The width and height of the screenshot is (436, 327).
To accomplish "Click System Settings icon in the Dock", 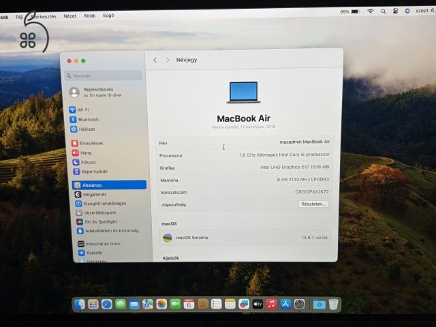I will pos(300,305).
